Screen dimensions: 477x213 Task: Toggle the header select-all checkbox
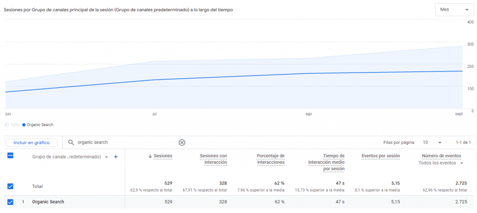pos(10,156)
